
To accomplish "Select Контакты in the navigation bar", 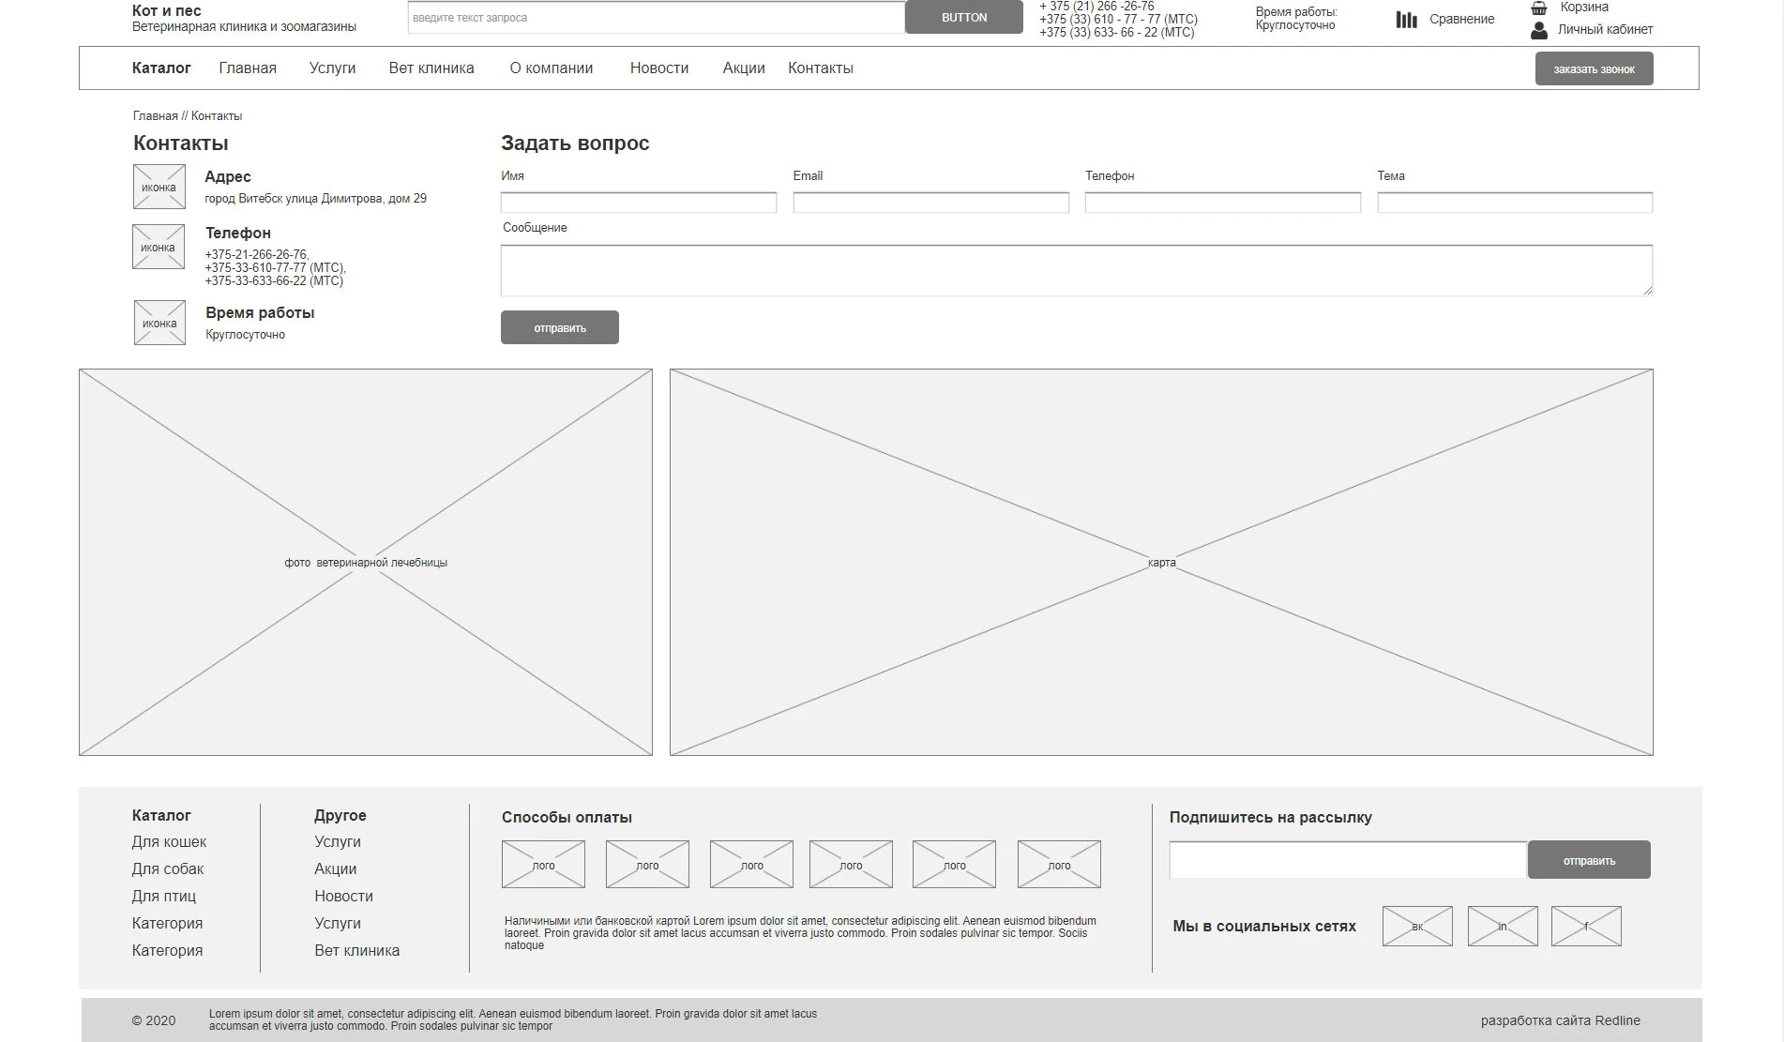I will (821, 68).
